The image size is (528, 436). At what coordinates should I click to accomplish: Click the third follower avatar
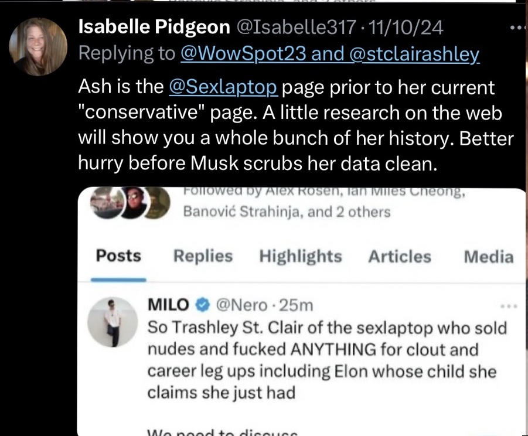(x=158, y=202)
